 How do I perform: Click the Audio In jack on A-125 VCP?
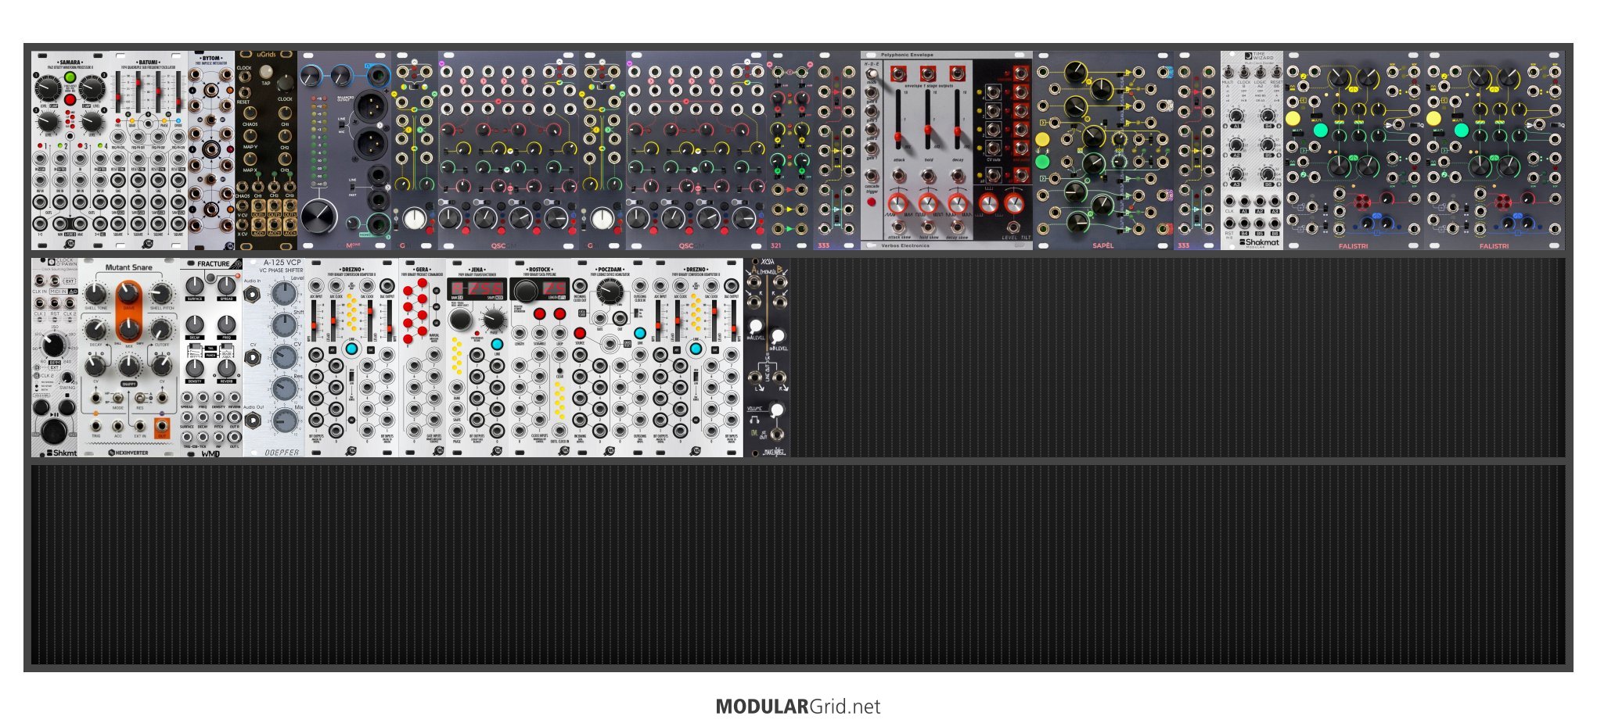[253, 295]
